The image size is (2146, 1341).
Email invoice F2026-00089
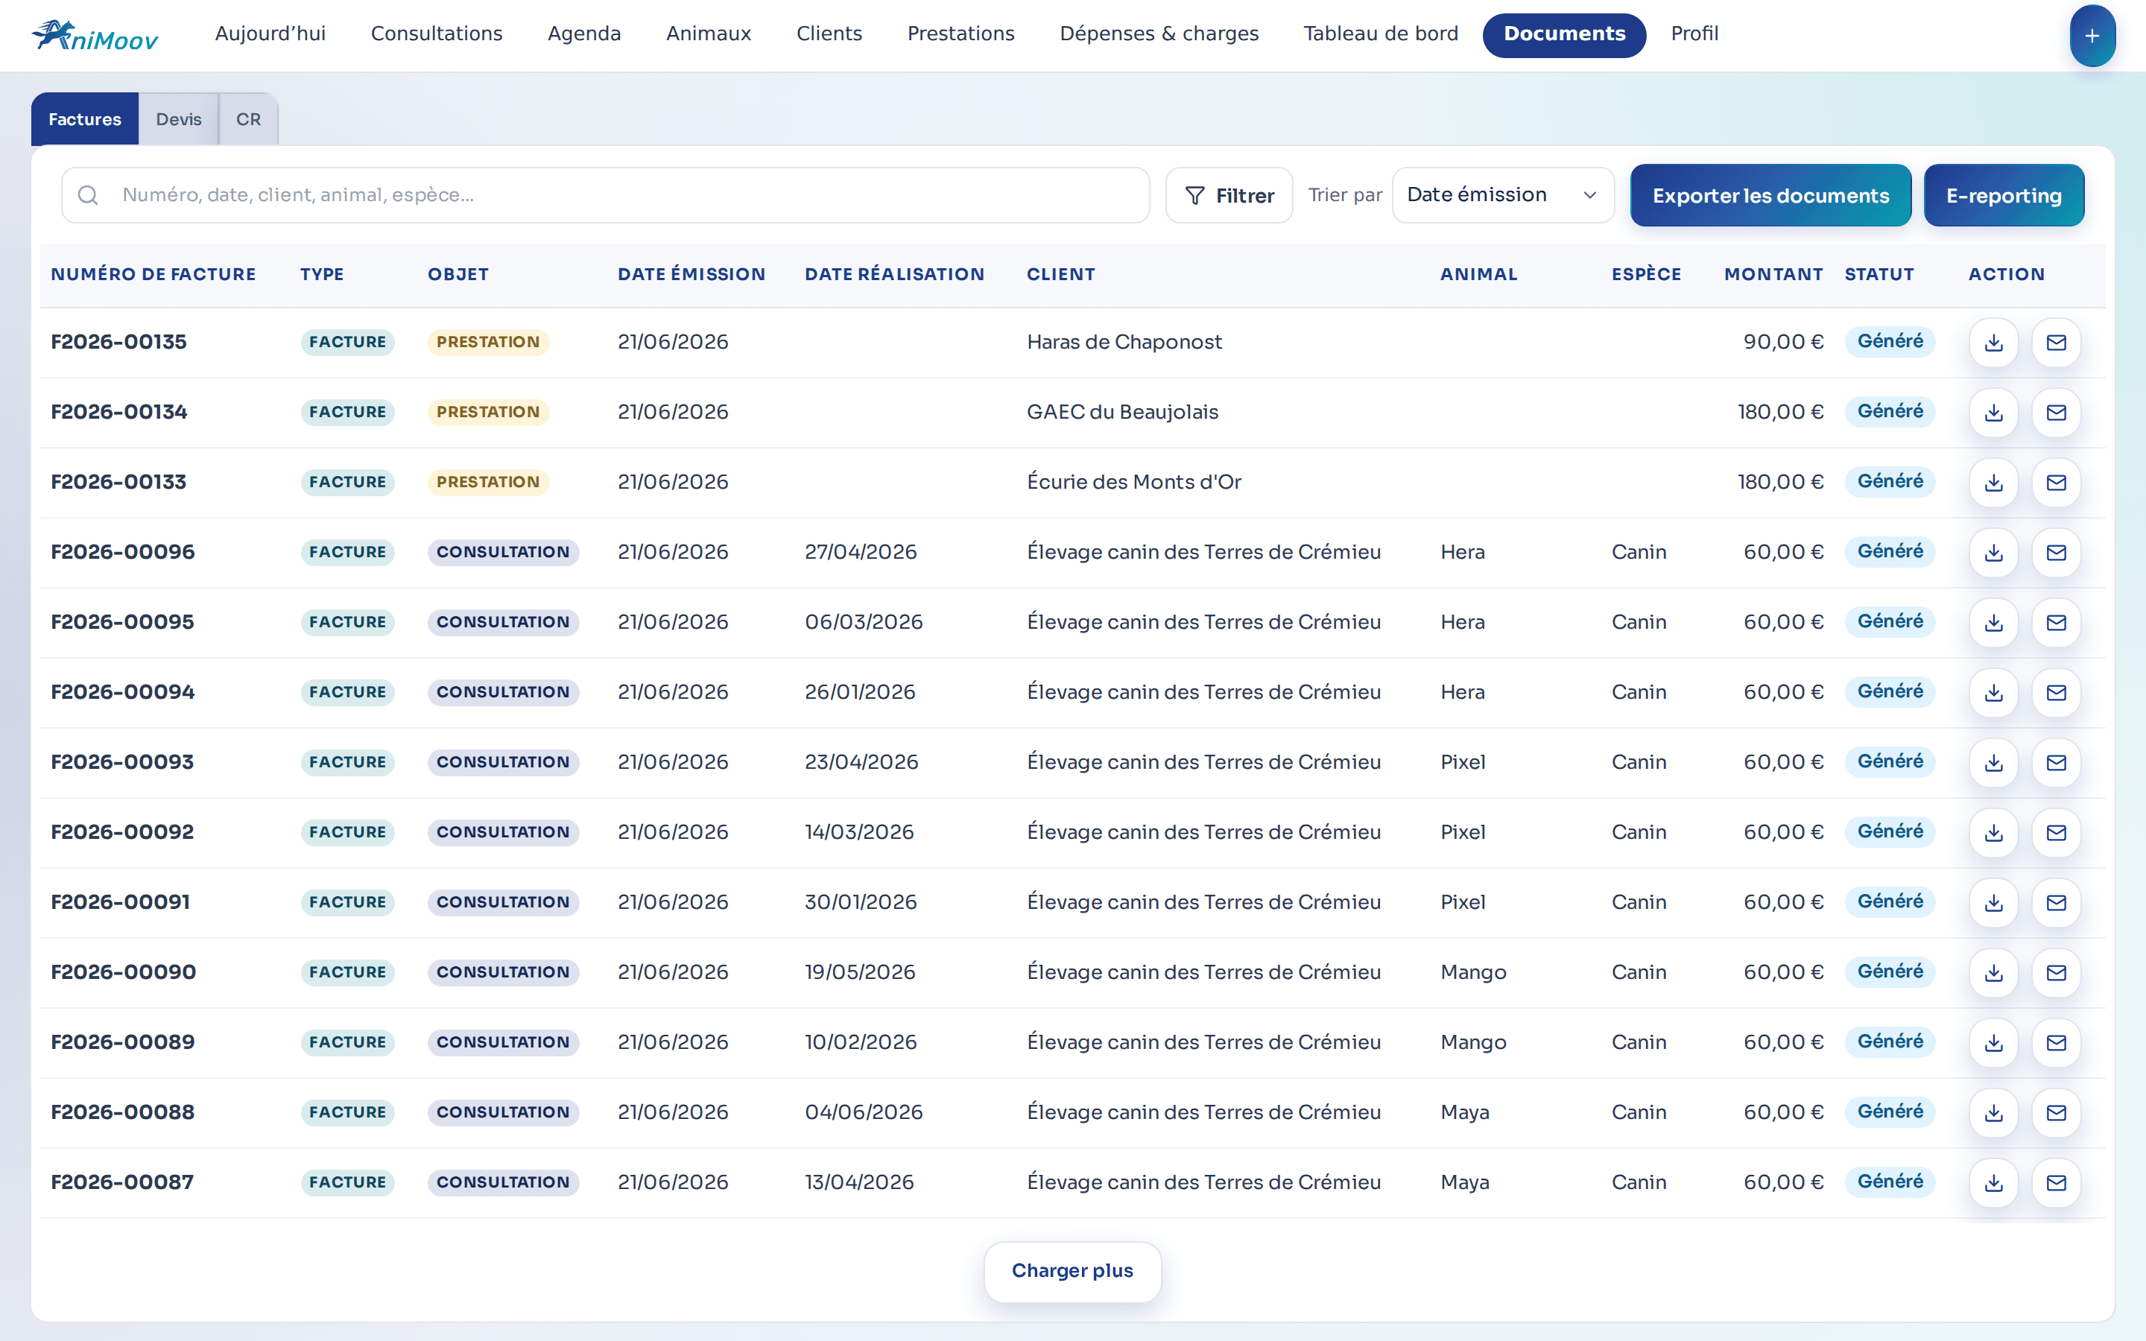coord(2056,1043)
